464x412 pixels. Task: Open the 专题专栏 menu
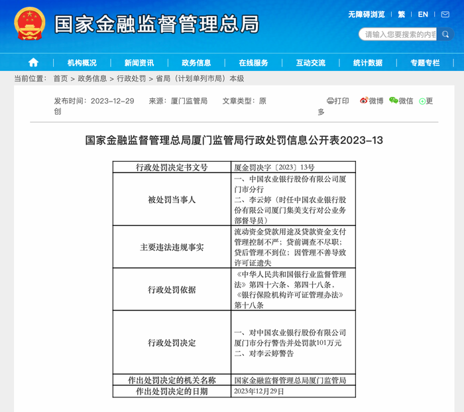(425, 63)
